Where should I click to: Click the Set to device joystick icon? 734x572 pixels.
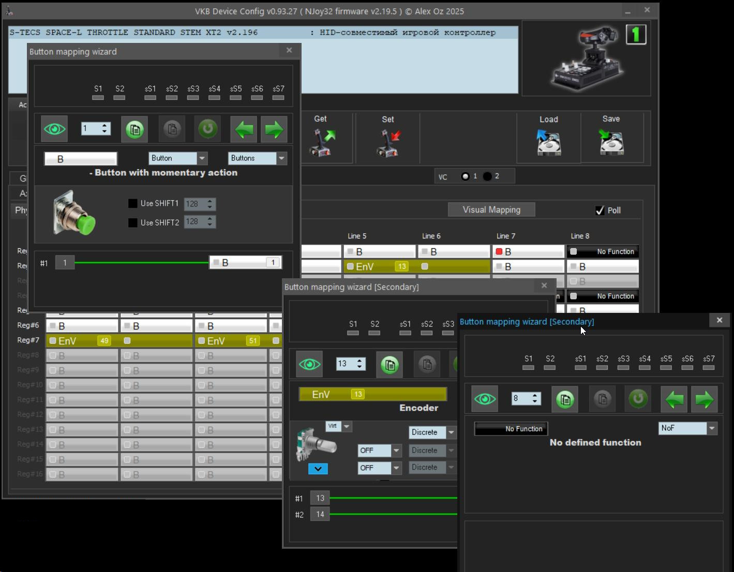pos(388,143)
